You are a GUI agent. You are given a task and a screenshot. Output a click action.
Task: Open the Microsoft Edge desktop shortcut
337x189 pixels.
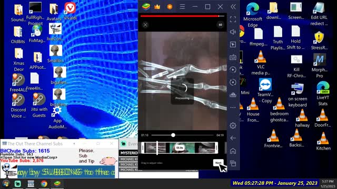(253, 15)
